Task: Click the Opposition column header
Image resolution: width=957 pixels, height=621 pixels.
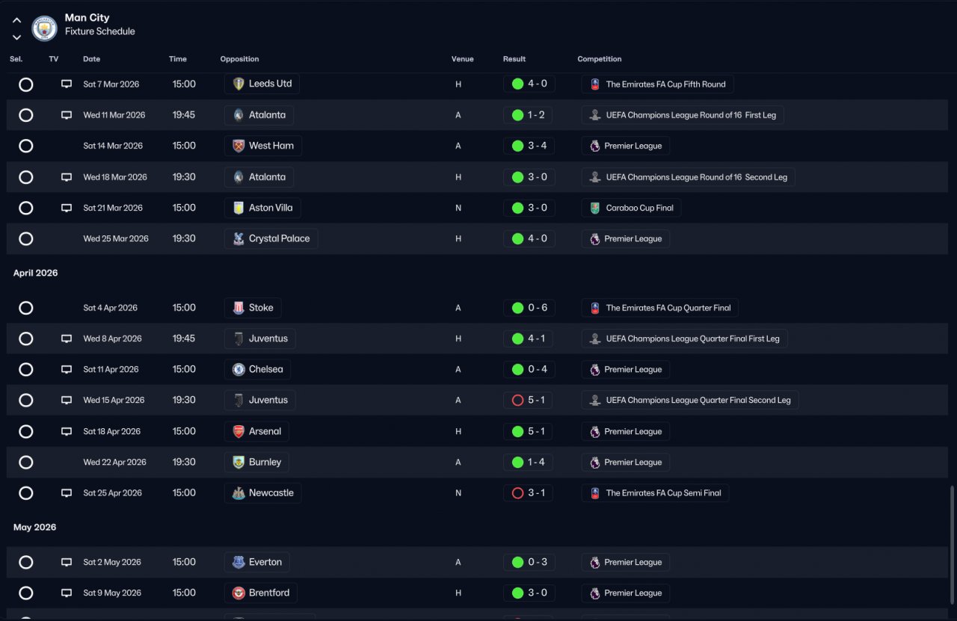Action: tap(239, 59)
